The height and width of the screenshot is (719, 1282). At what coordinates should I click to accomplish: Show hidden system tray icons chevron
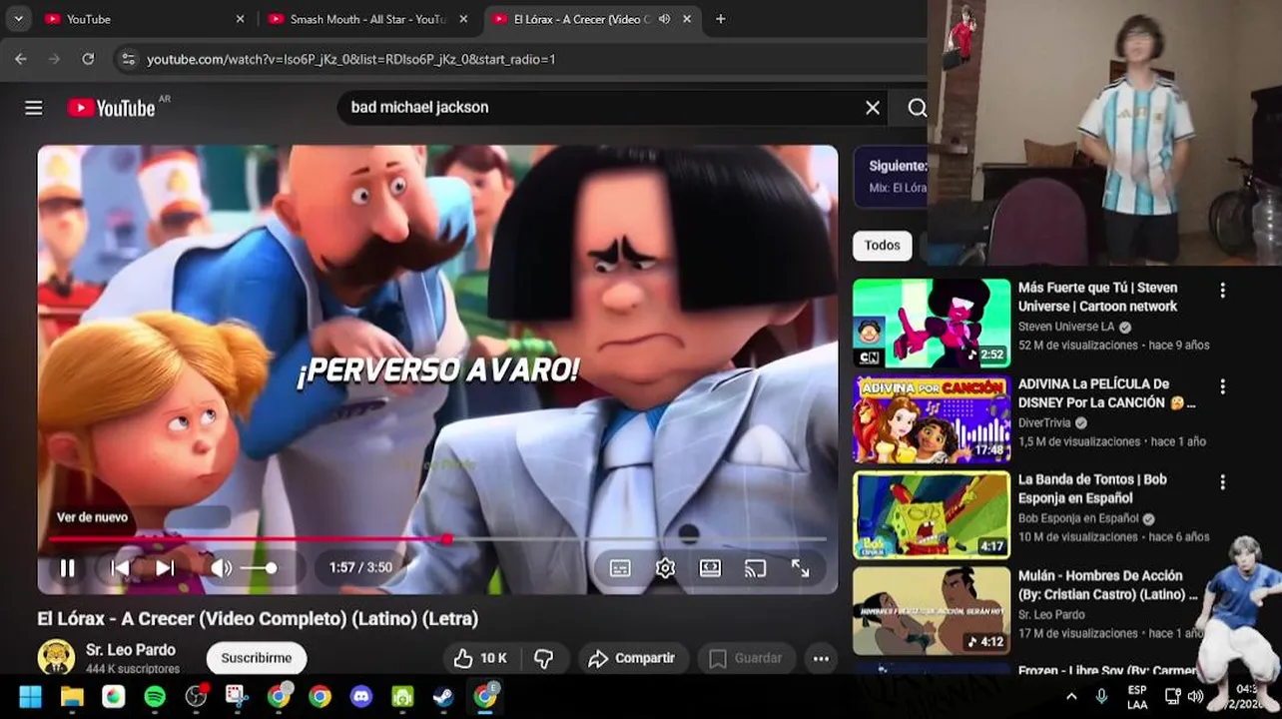coord(1071,697)
